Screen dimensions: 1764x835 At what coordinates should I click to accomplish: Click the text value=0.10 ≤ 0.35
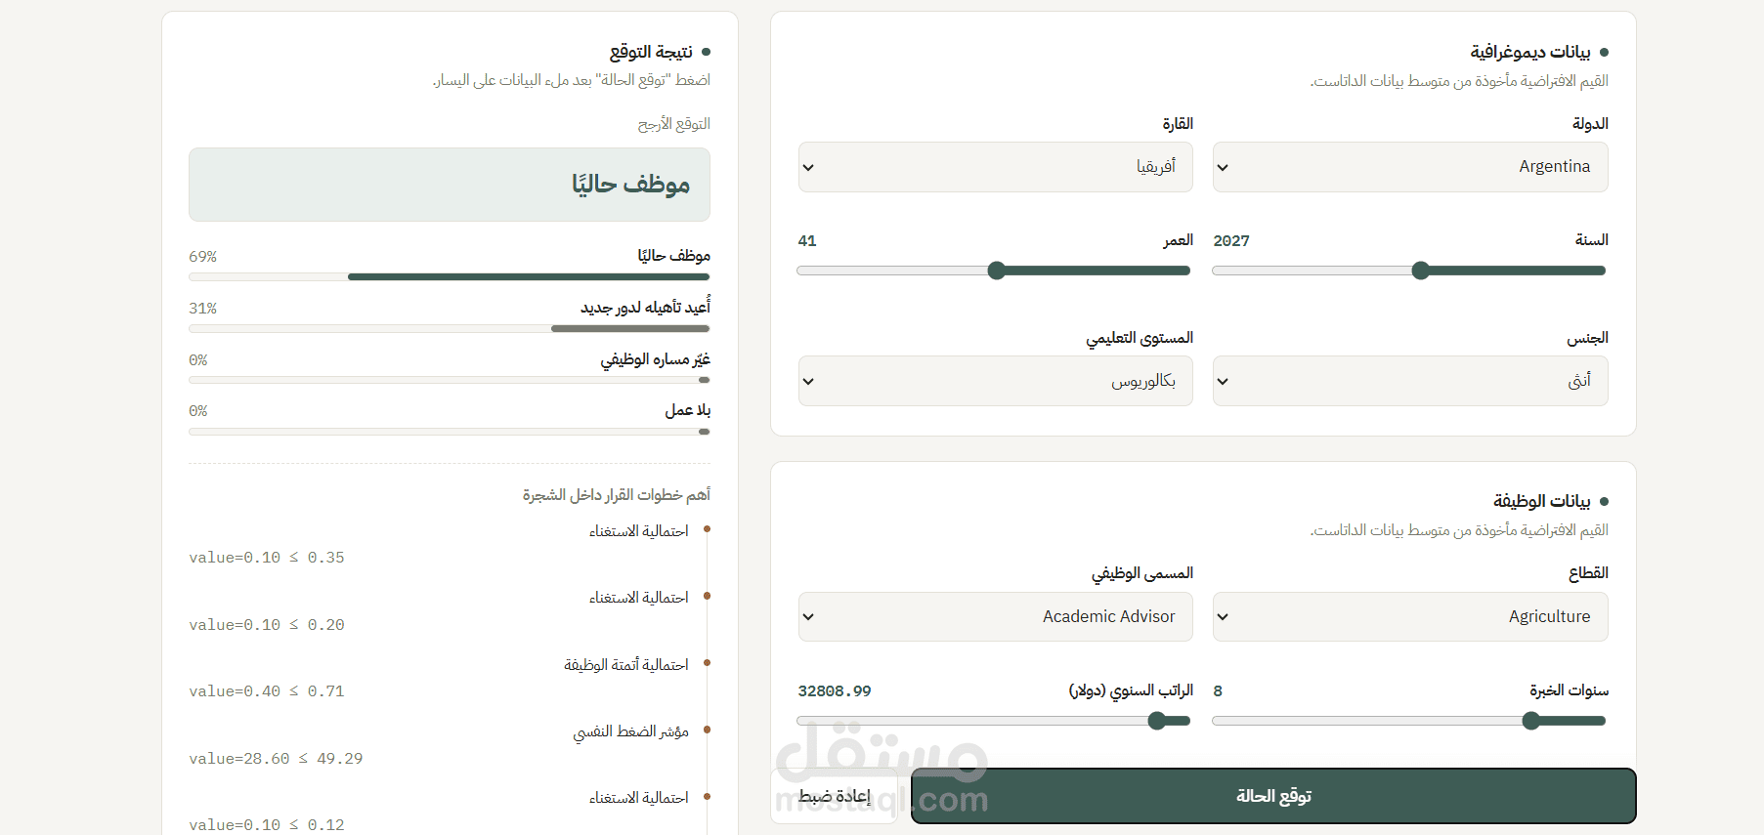(267, 558)
